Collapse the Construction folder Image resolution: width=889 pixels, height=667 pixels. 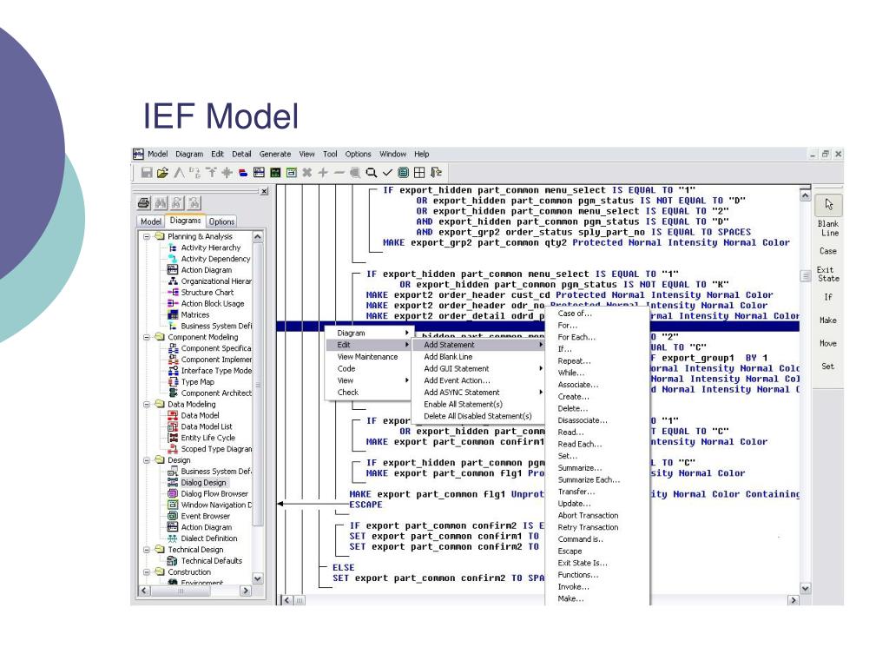147,572
